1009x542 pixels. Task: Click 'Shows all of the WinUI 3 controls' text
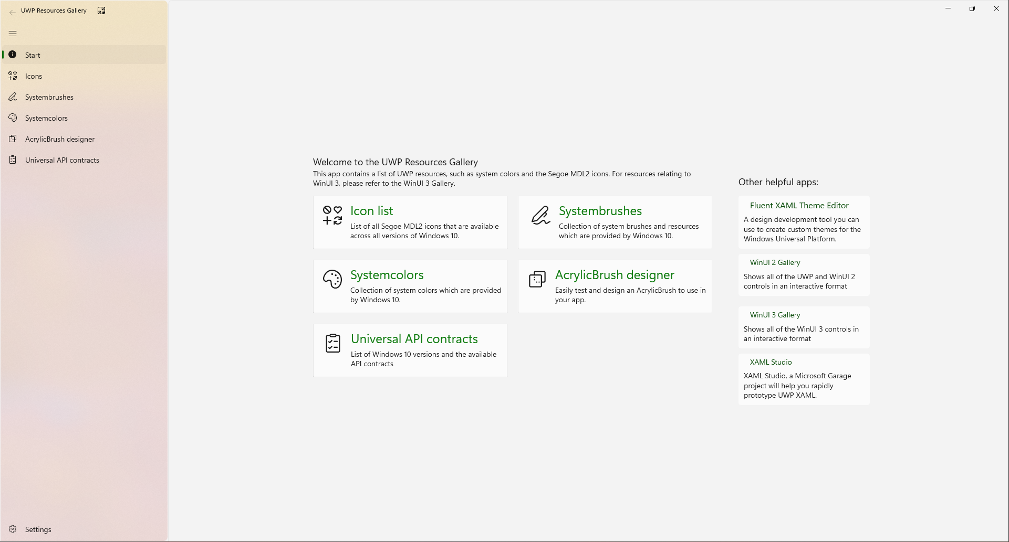click(x=801, y=334)
